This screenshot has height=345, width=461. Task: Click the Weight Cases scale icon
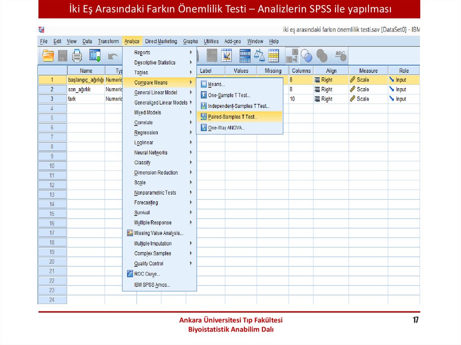coord(259,56)
